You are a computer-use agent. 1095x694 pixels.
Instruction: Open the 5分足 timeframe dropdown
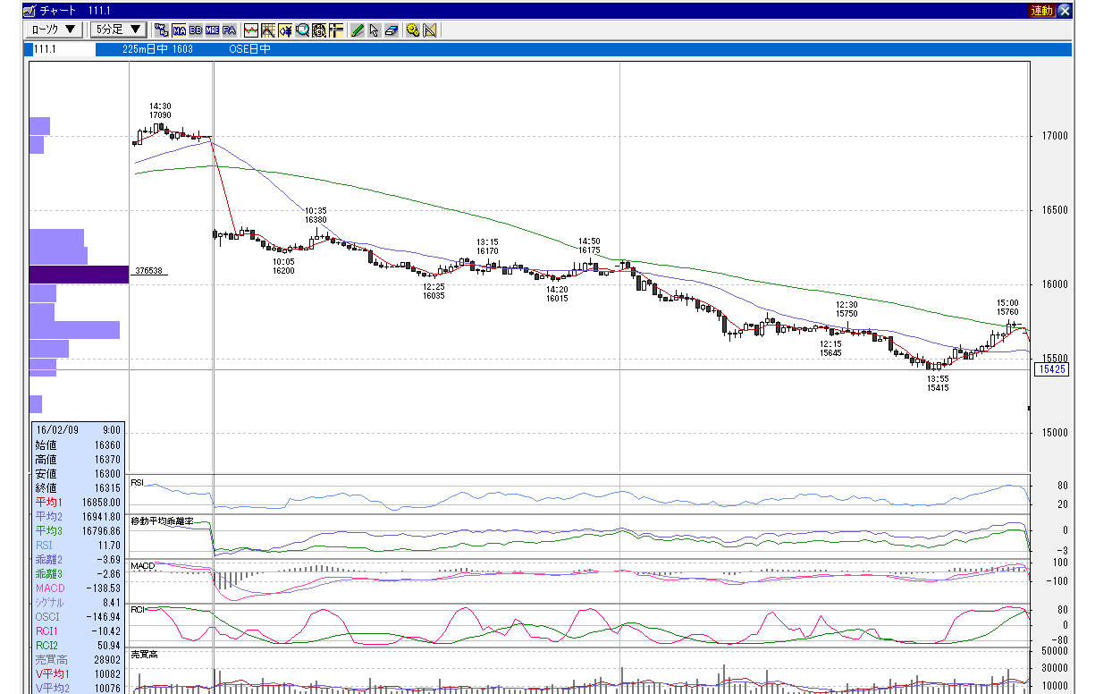click(118, 30)
